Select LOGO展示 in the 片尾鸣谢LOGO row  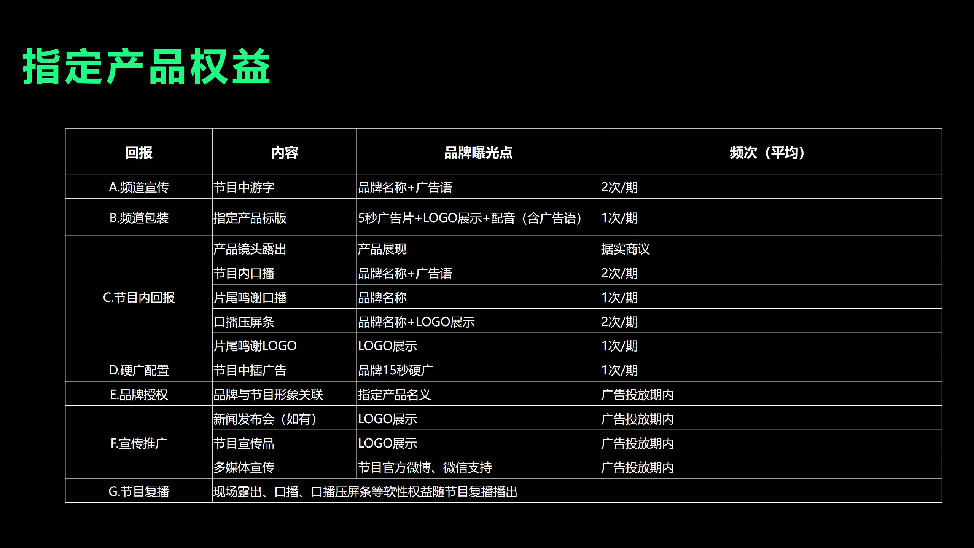click(x=478, y=345)
